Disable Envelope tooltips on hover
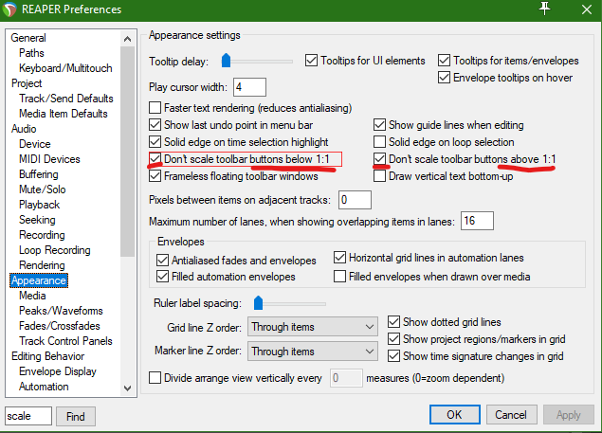The width and height of the screenshot is (602, 433). pyautogui.click(x=444, y=78)
